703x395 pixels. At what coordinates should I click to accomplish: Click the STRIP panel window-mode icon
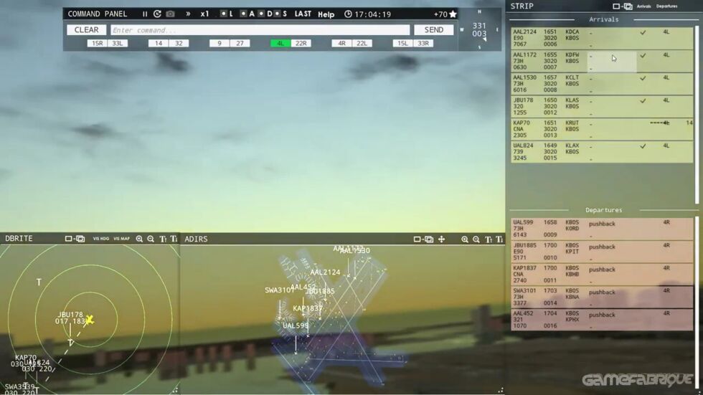(621, 6)
